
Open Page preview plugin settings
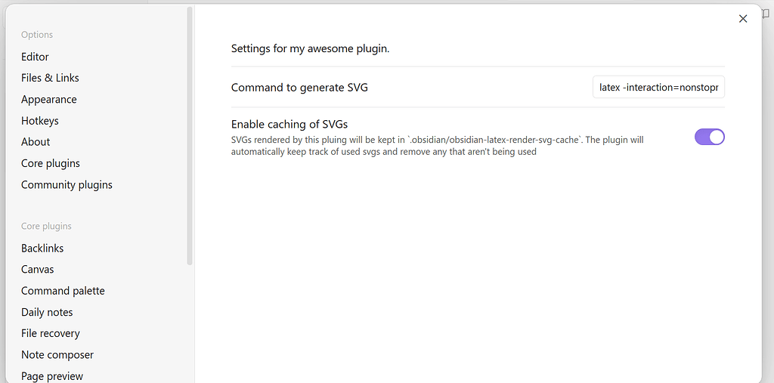tap(52, 375)
